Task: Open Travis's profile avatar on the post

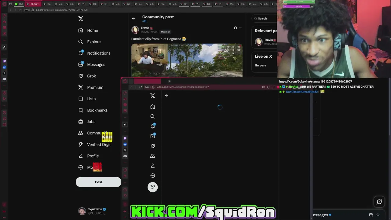Action: pos(135,30)
